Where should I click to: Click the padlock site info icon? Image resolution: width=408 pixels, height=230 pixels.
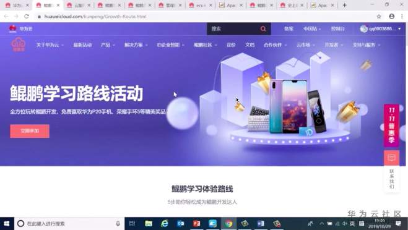tap(39, 16)
